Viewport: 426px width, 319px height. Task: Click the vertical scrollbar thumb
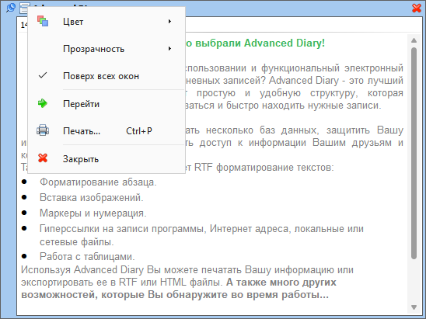click(414, 153)
